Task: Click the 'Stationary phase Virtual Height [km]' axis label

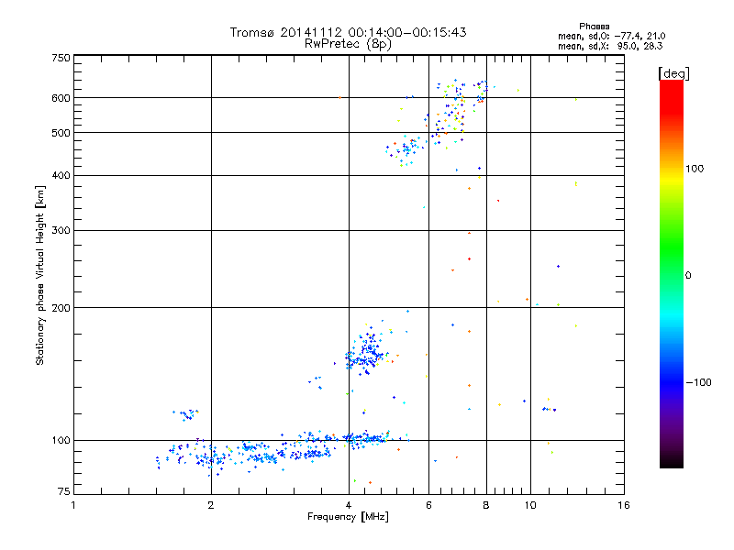Action: pos(40,276)
